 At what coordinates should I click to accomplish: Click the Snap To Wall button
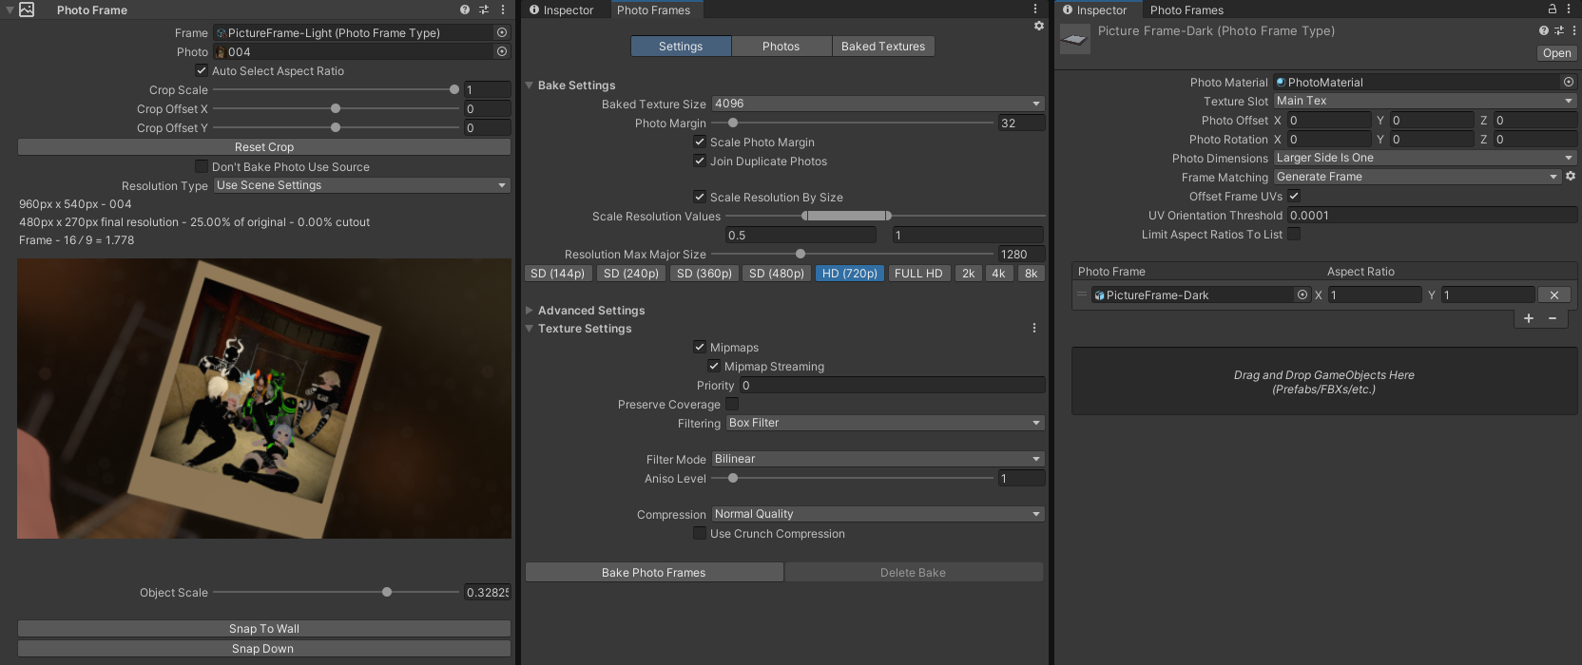264,629
